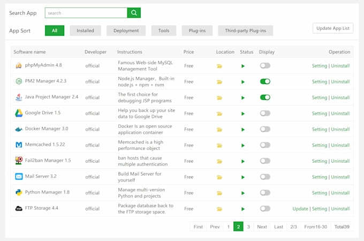This screenshot has height=241, width=364.
Task: Disable display toggle for Java Project Manager
Action: pos(265,97)
